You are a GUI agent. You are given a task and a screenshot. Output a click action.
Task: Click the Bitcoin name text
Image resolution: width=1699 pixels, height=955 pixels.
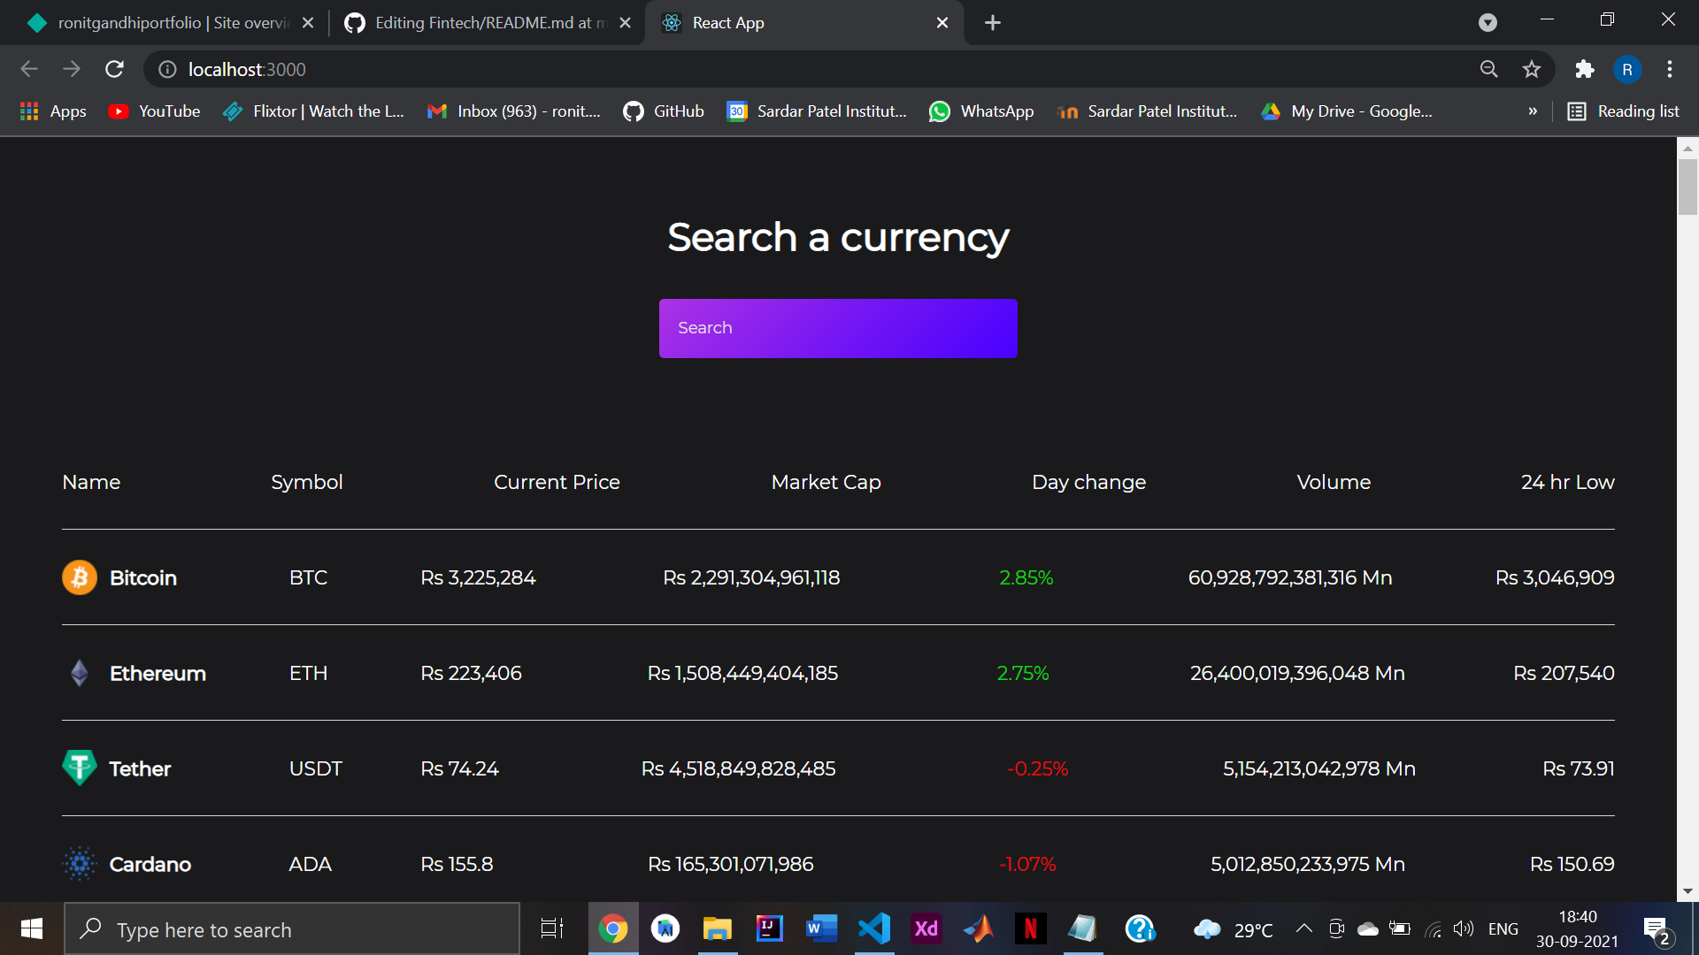click(x=143, y=577)
